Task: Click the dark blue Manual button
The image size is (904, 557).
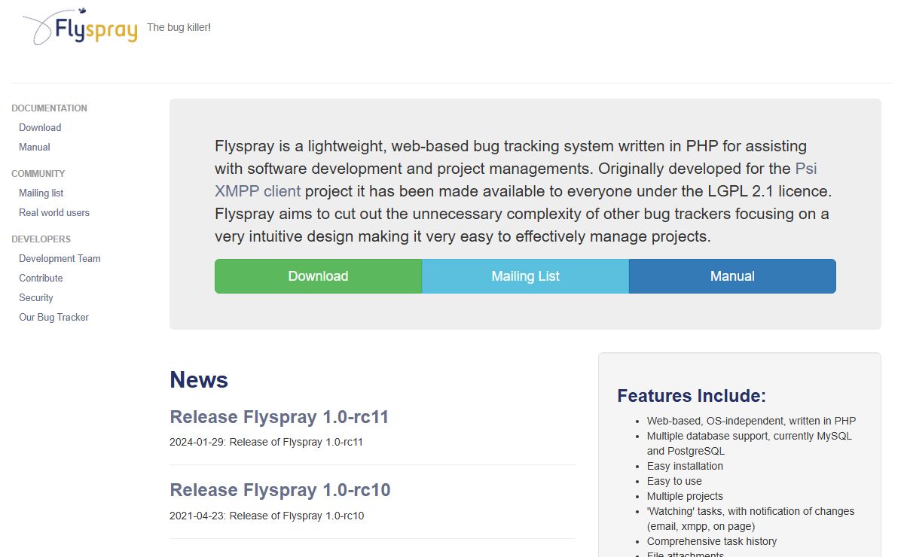Action: pos(732,276)
